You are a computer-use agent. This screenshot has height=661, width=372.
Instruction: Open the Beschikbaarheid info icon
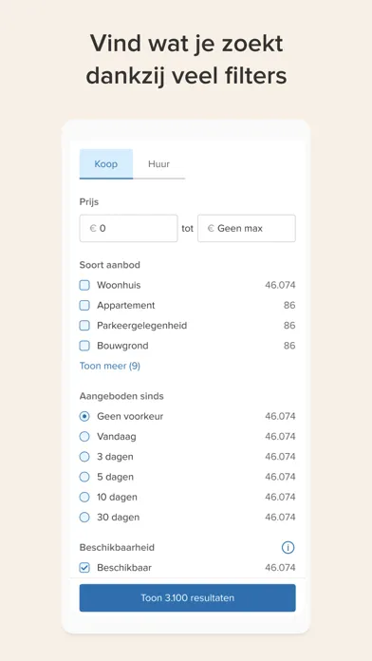pyautogui.click(x=288, y=548)
